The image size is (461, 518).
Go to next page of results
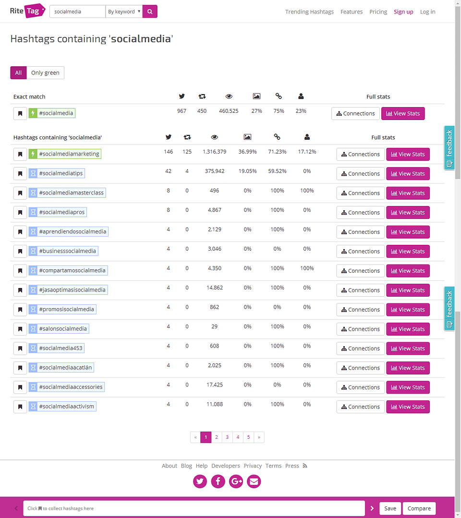(259, 437)
